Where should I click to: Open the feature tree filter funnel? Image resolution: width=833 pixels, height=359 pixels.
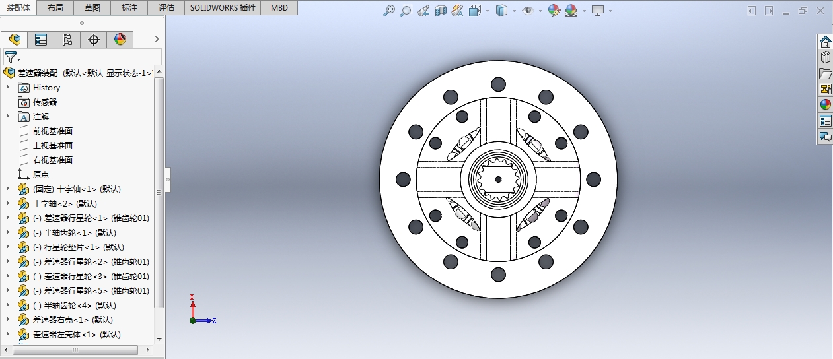click(11, 57)
